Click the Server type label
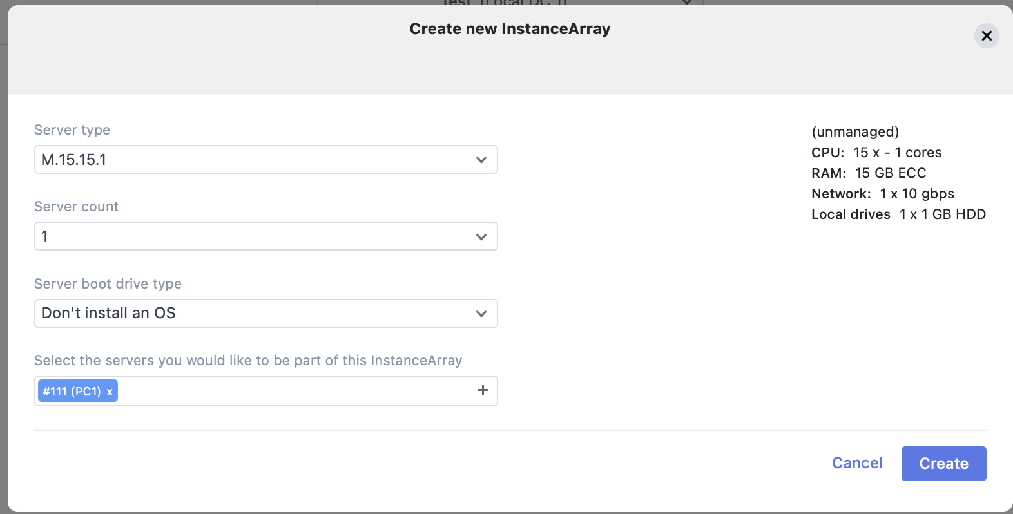 72,130
